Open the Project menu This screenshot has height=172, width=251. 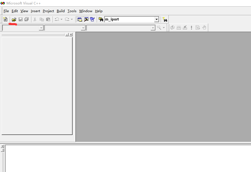(x=48, y=11)
